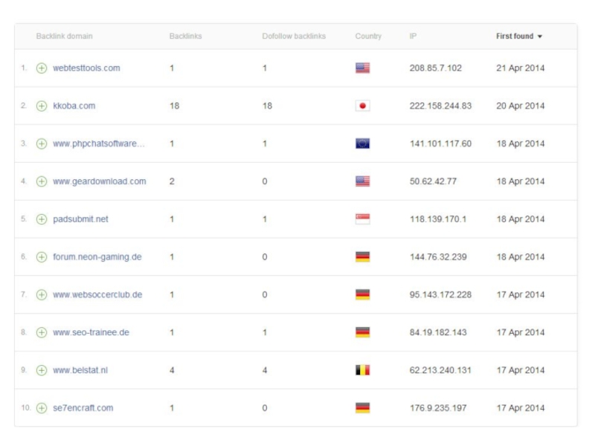The image size is (595, 446).
Task: Click the German flag for forum.neon-gaming.de
Action: (x=362, y=257)
